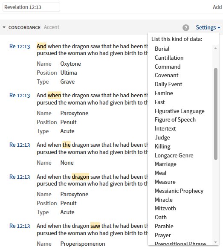The image size is (223, 250).
Task: Click the highlighted word dragon
Action: click(x=80, y=177)
